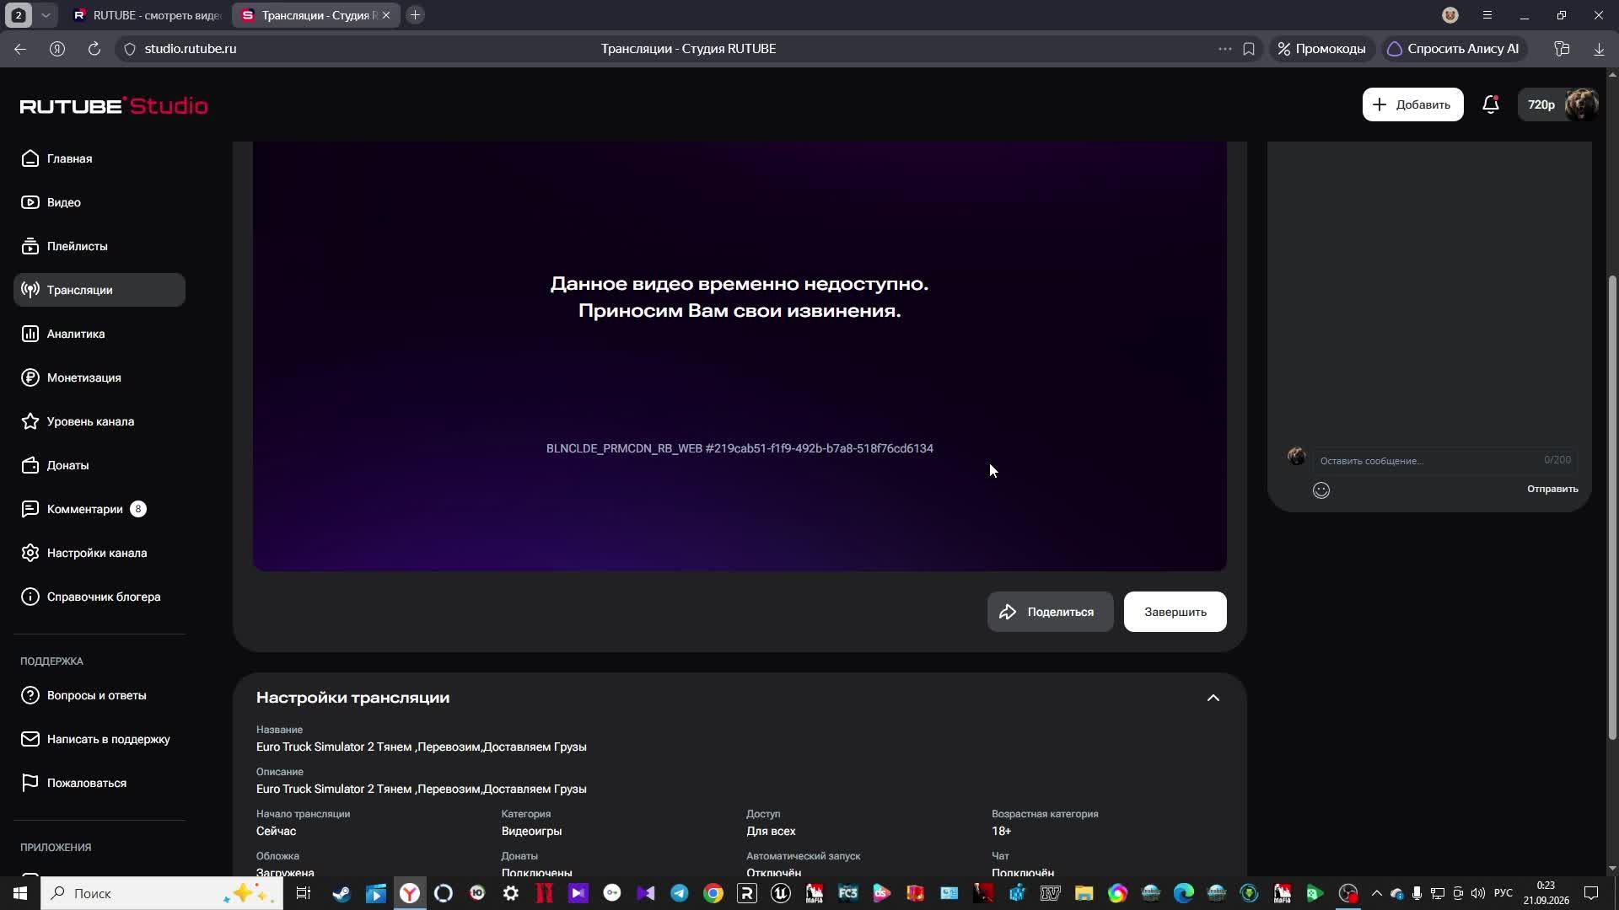1619x910 pixels.
Task: Show hidden system tray icons
Action: point(1376,893)
